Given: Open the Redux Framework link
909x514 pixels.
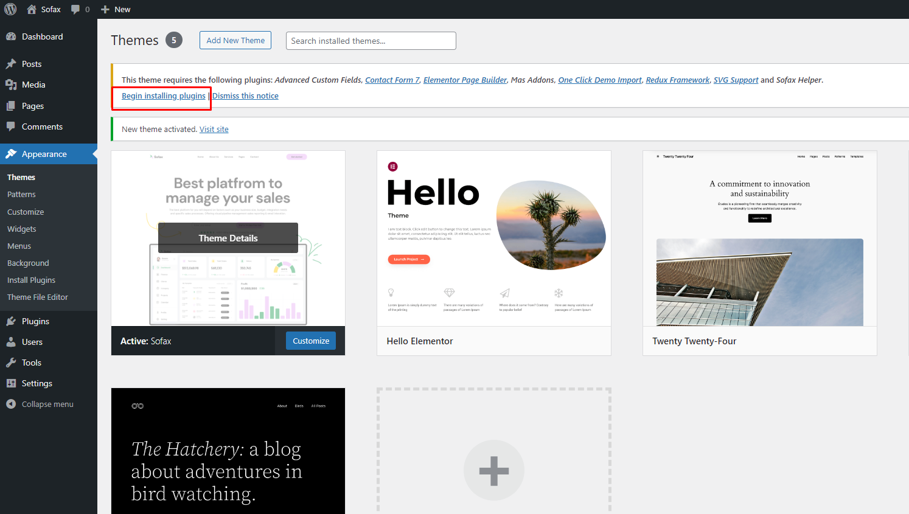Looking at the screenshot, I should tap(678, 80).
